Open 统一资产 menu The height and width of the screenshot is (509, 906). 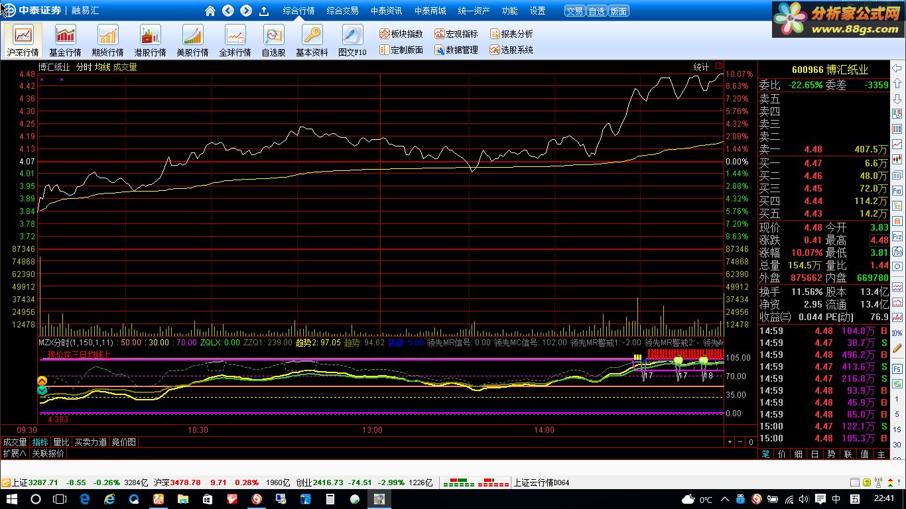[474, 11]
